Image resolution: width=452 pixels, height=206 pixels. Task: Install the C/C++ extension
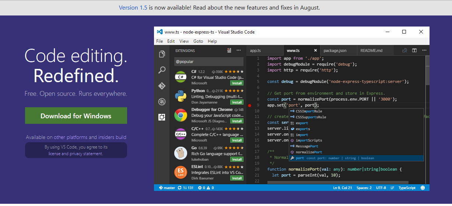pos(237,140)
